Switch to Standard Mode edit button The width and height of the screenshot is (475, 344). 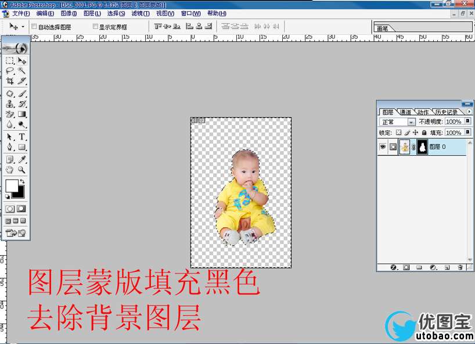point(10,209)
